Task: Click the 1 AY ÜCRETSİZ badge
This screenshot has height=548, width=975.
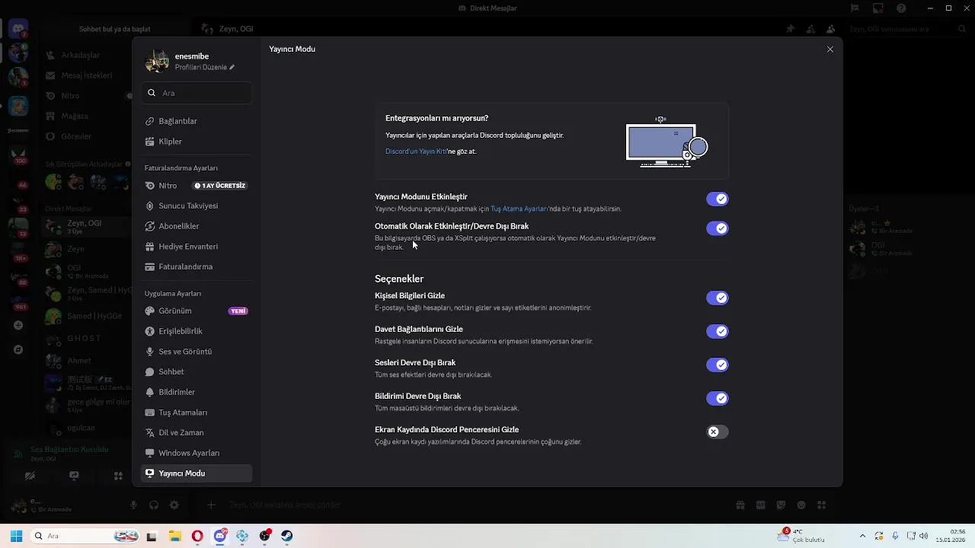Action: pyautogui.click(x=220, y=186)
